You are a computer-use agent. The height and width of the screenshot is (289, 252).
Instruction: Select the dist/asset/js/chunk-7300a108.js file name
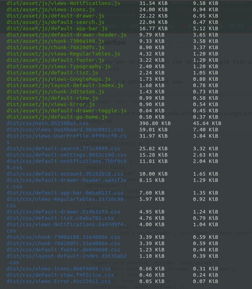point(55,41)
